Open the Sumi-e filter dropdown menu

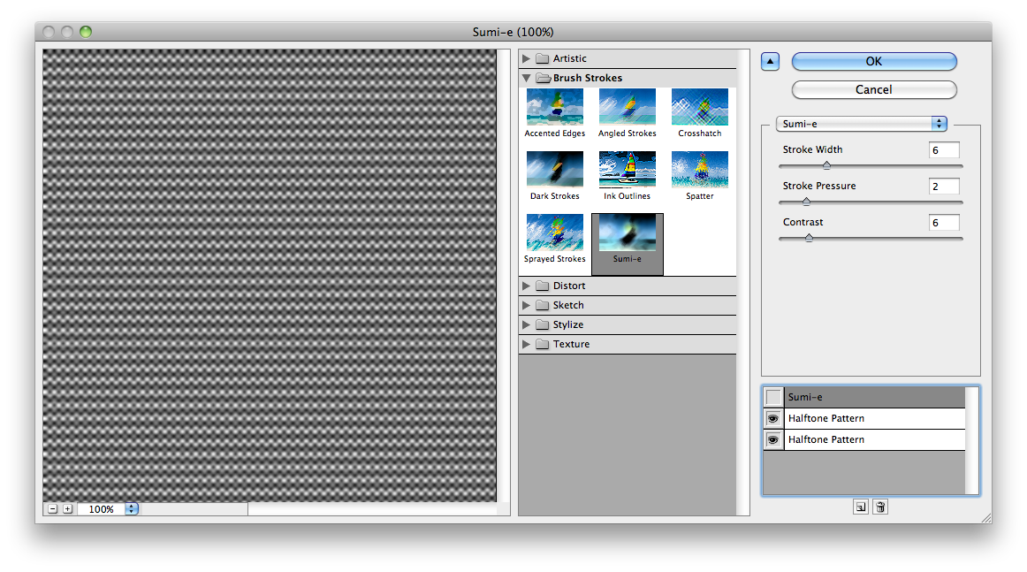click(861, 124)
